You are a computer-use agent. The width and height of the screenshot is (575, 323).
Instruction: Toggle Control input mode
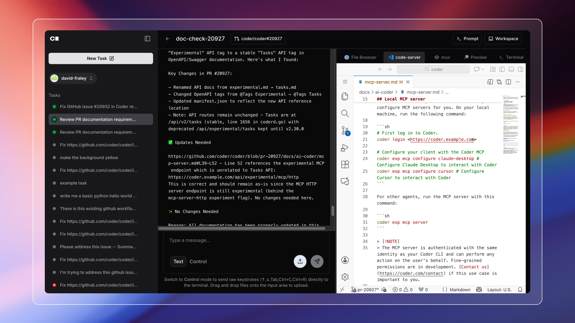click(198, 261)
